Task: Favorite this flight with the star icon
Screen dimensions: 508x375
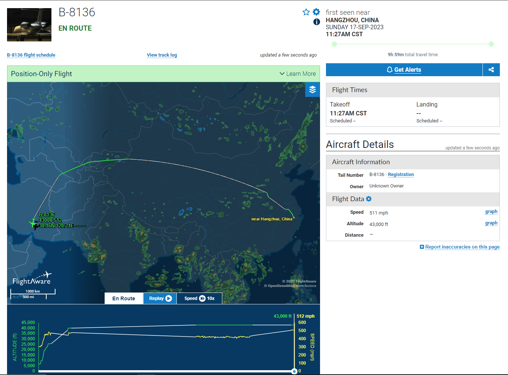Action: [306, 12]
